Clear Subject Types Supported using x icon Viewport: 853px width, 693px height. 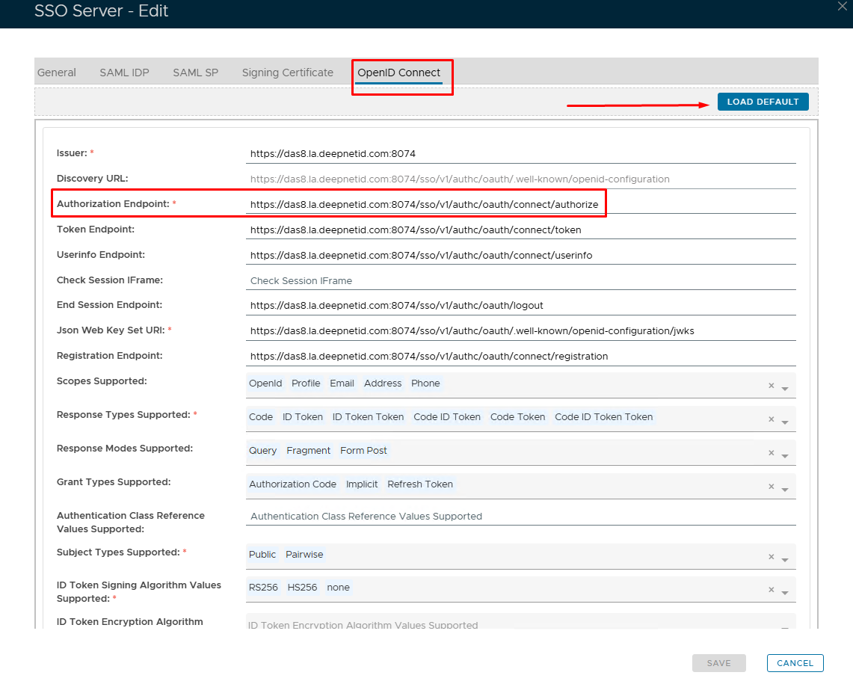[x=771, y=557]
